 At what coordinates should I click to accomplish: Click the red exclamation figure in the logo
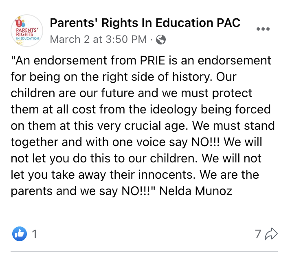pos(18,23)
